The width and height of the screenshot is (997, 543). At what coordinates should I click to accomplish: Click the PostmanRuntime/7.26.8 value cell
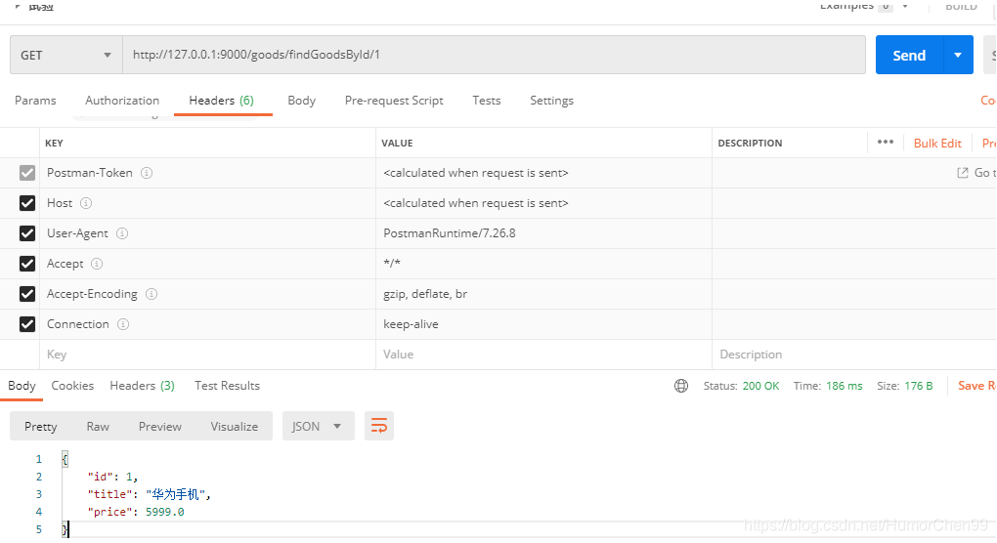pyautogui.click(x=543, y=233)
